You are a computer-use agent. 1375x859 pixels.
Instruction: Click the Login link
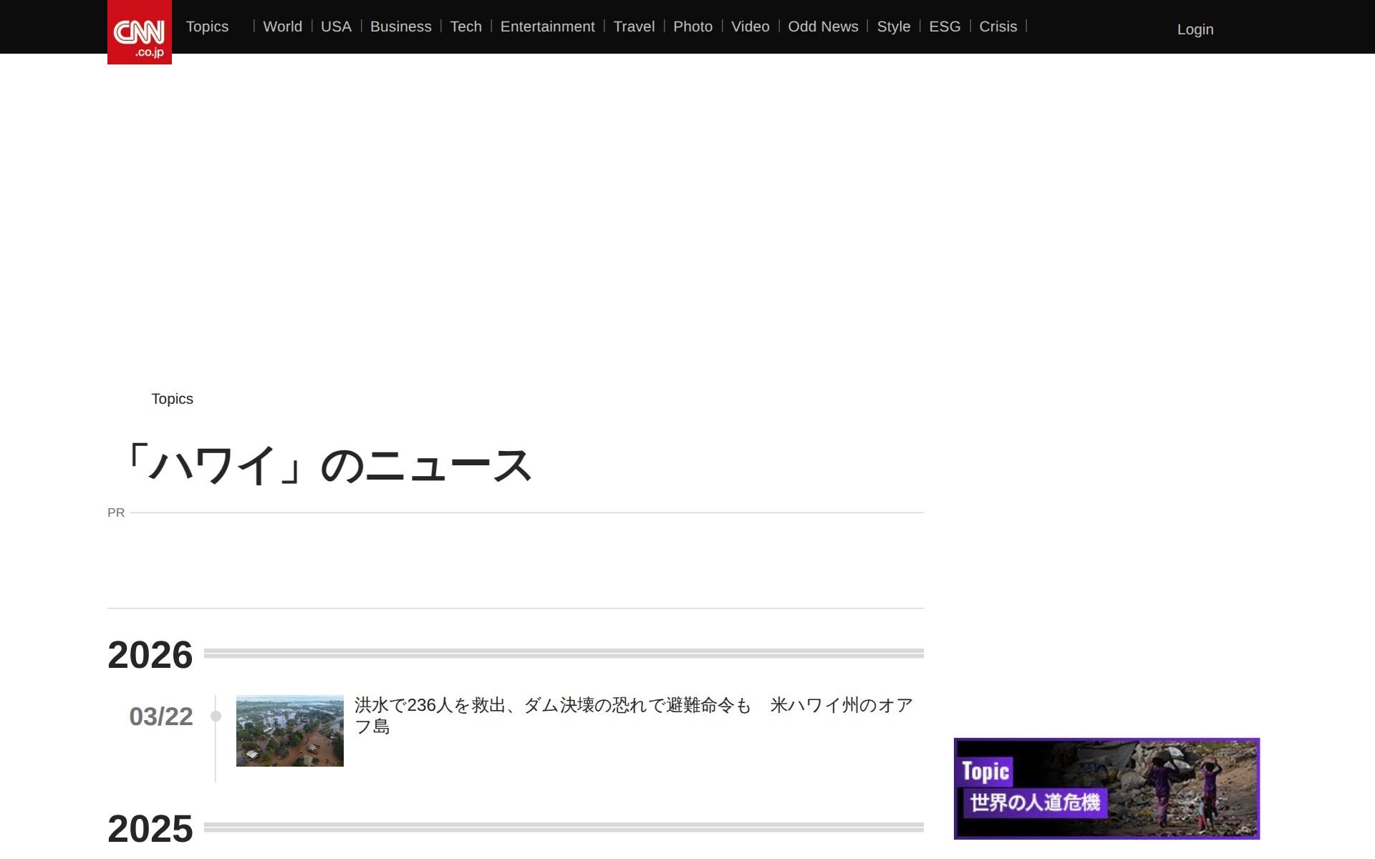1195,29
